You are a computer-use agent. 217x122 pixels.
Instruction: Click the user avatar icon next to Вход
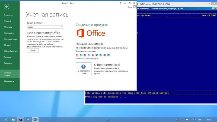click(134, 7)
